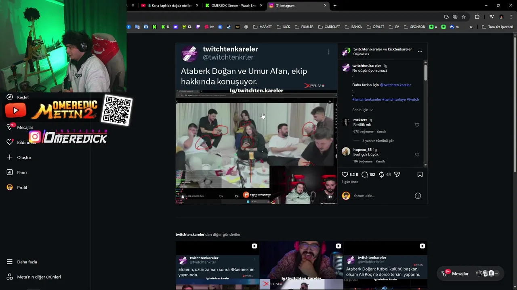Screen dimensions: 517x290
Task: Click the Yorum ekle comment field
Action: coord(382,196)
